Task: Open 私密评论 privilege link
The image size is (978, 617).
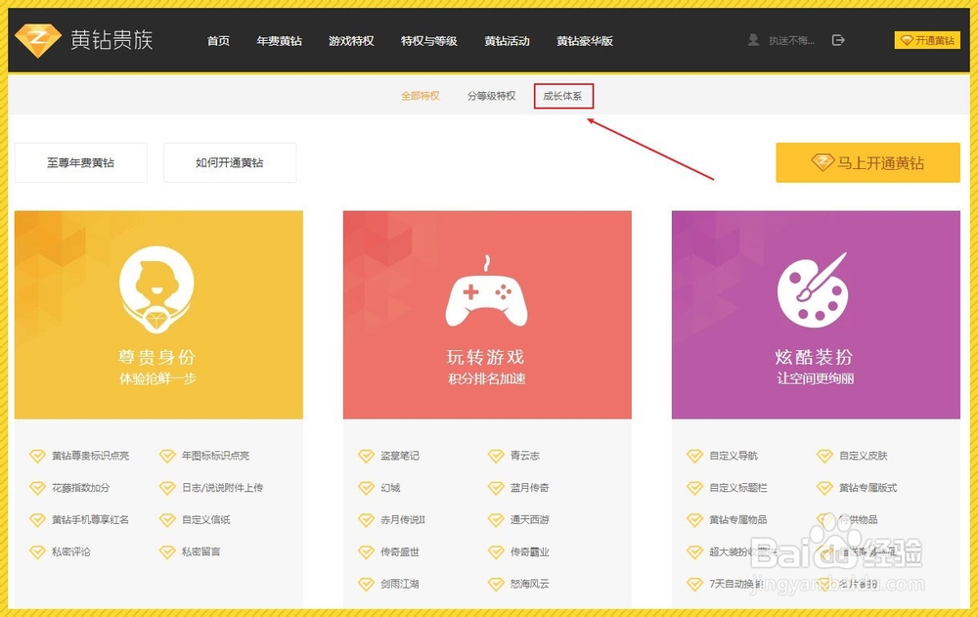Action: click(x=71, y=552)
